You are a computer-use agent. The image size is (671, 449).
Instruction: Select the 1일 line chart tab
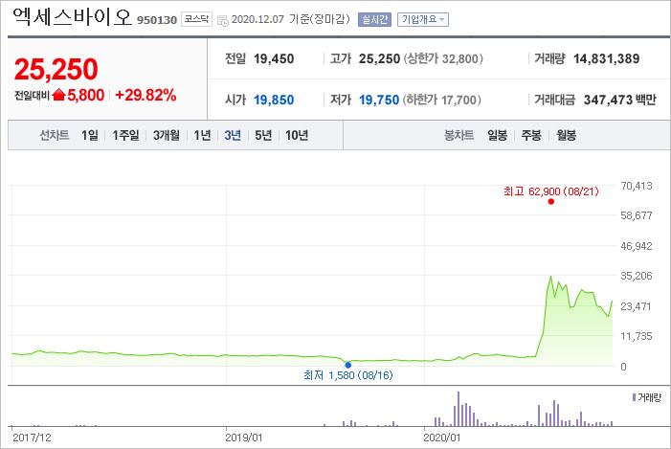tap(90, 135)
